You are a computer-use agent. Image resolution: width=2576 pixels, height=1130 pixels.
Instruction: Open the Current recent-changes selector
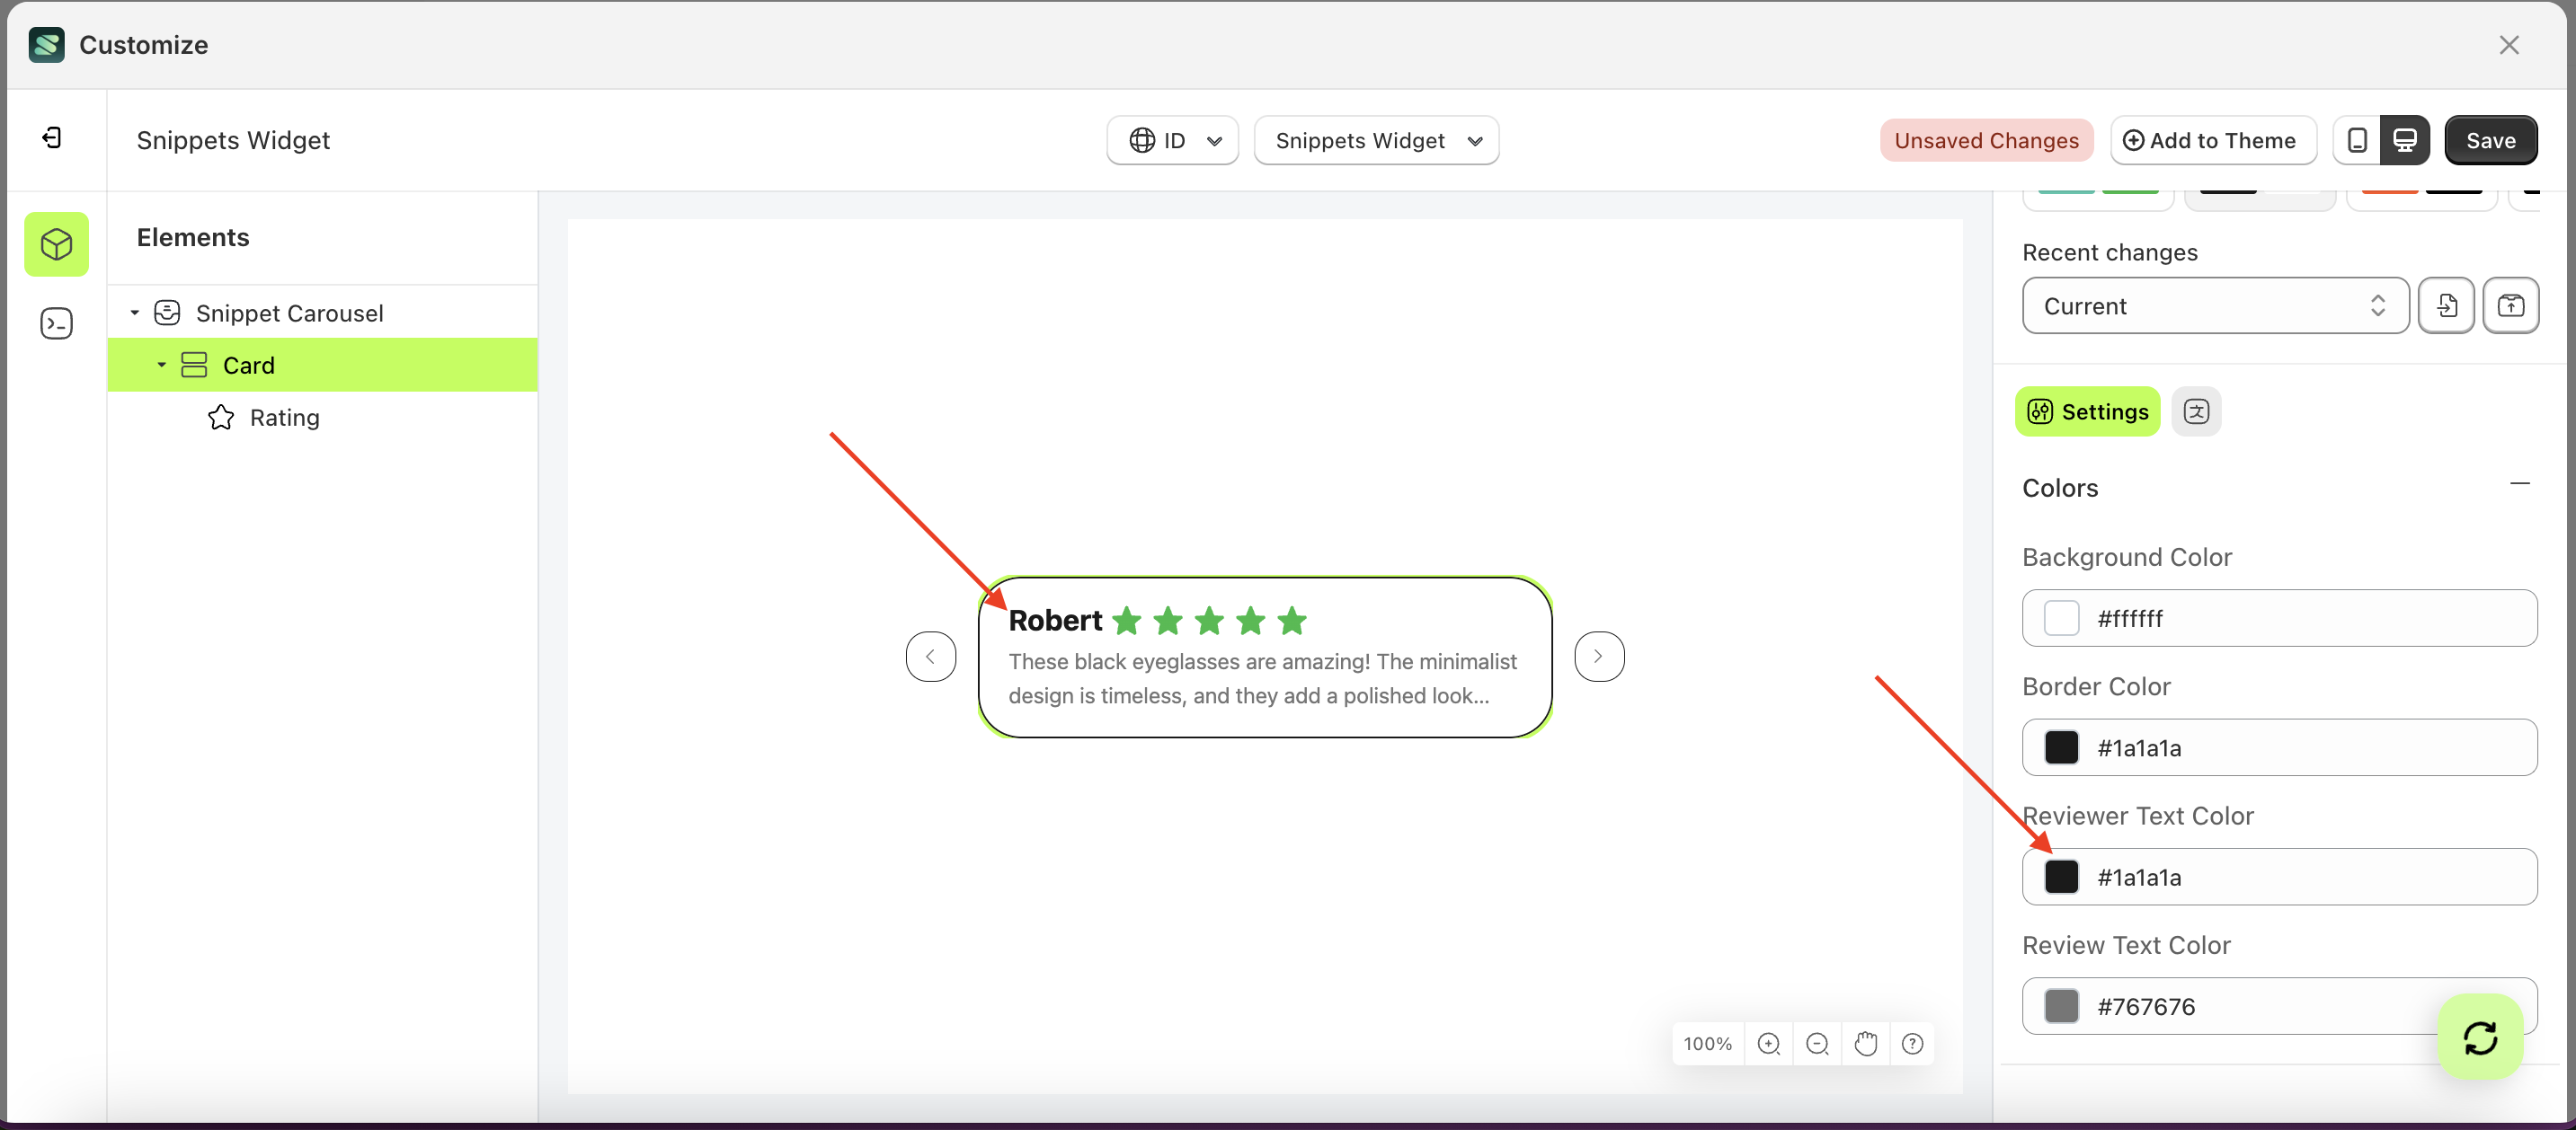tap(2213, 305)
